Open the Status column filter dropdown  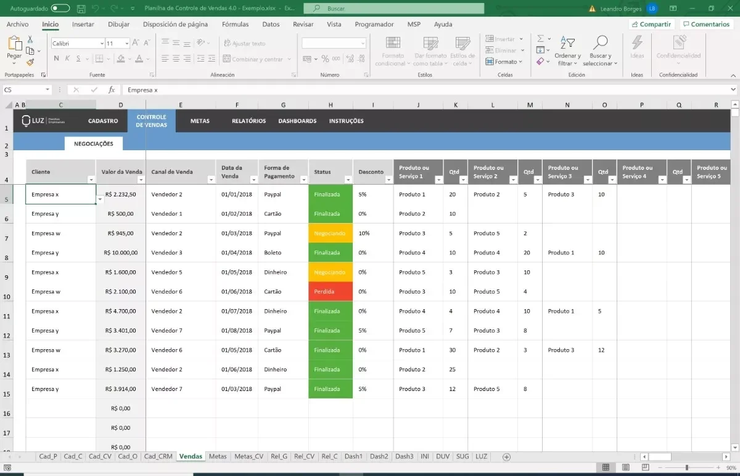(x=348, y=180)
